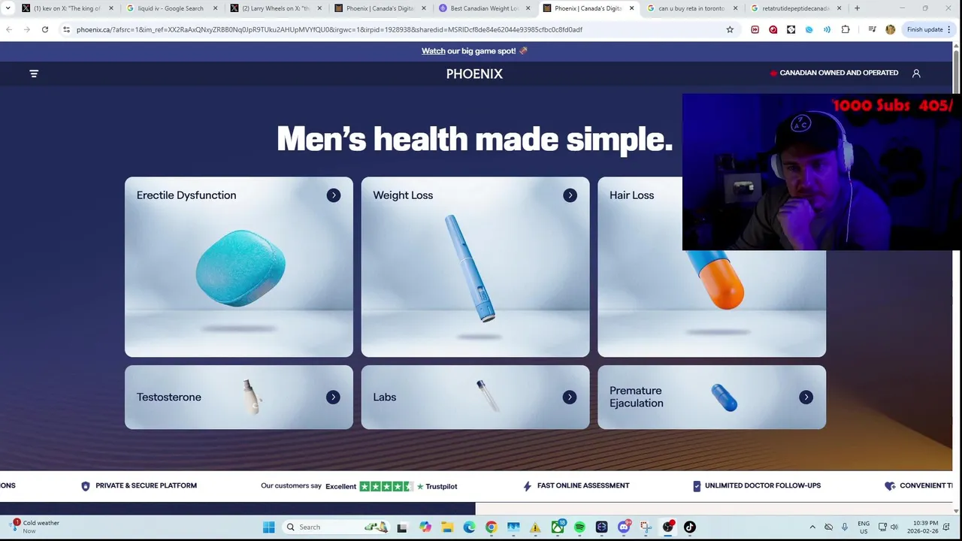
Task: Click 'CANADIAN OWNED AND OPERATED' text
Action: coord(839,73)
